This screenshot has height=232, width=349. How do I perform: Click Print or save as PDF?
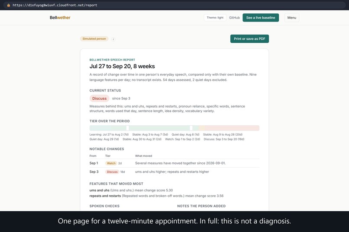[x=249, y=38]
